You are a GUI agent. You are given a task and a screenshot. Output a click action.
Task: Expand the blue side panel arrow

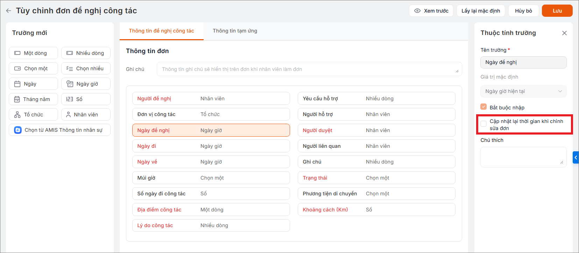(x=576, y=158)
